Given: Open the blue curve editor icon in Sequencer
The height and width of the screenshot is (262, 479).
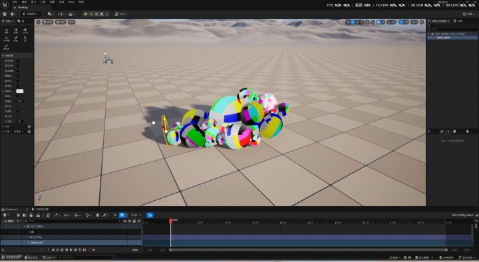Looking at the screenshot, I should point(150,215).
